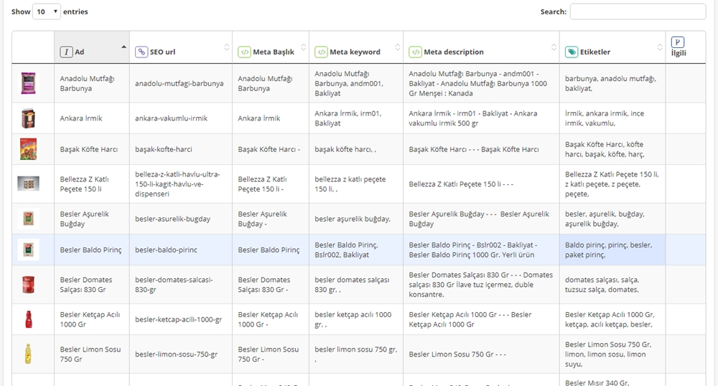Select the 'belleza-z-katli-havlu-ultra' SEO url cell

tap(181, 184)
